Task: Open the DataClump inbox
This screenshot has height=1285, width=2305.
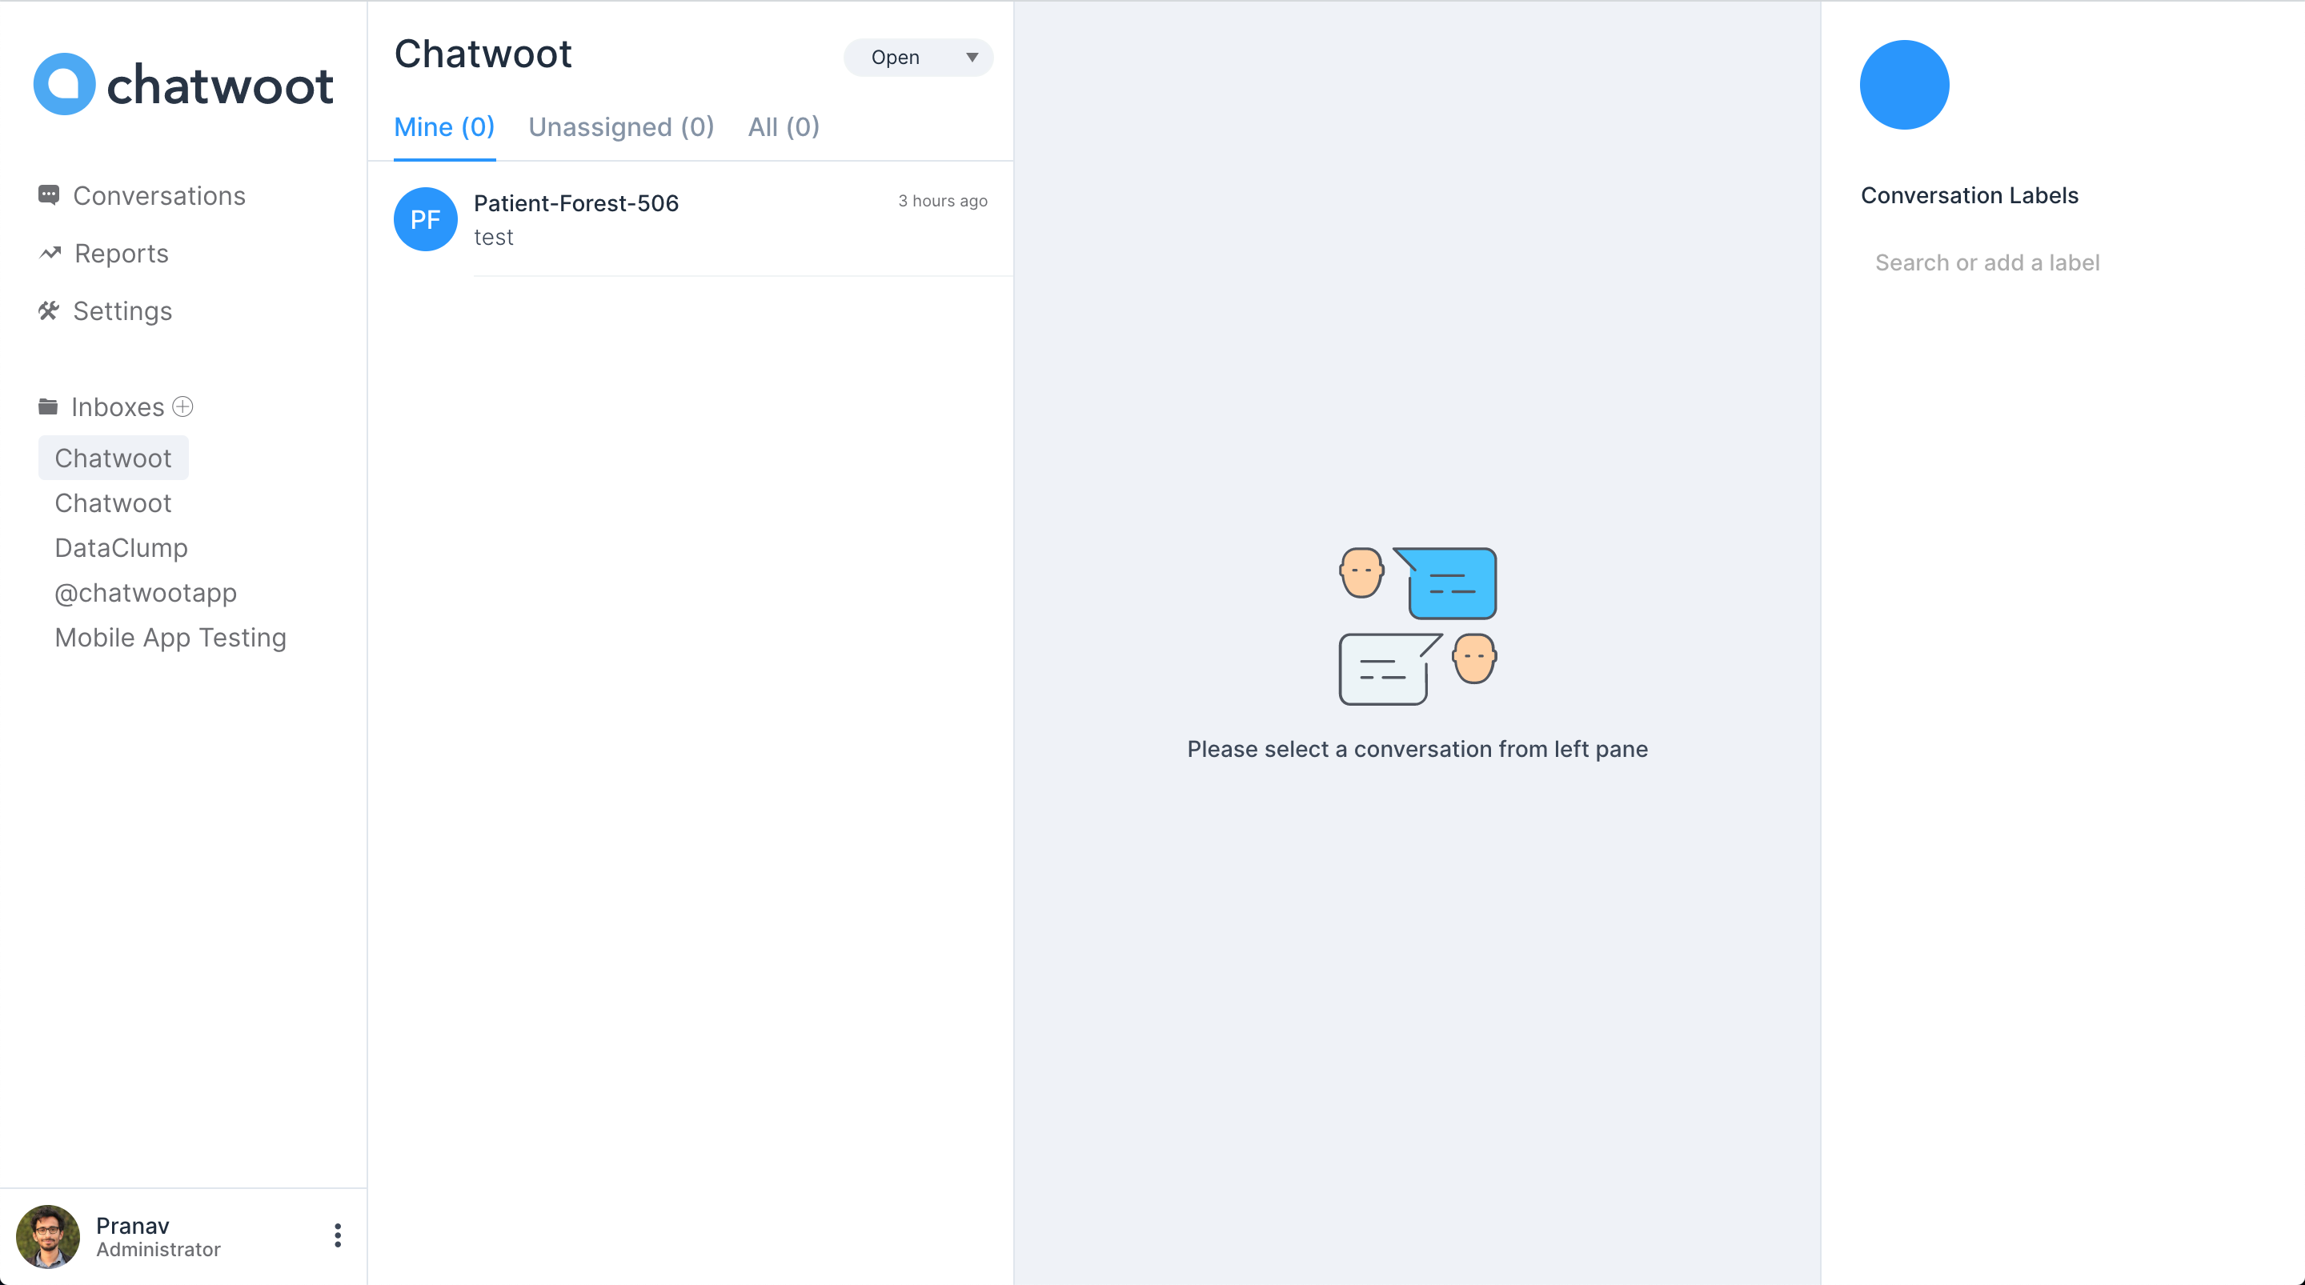Action: (121, 546)
